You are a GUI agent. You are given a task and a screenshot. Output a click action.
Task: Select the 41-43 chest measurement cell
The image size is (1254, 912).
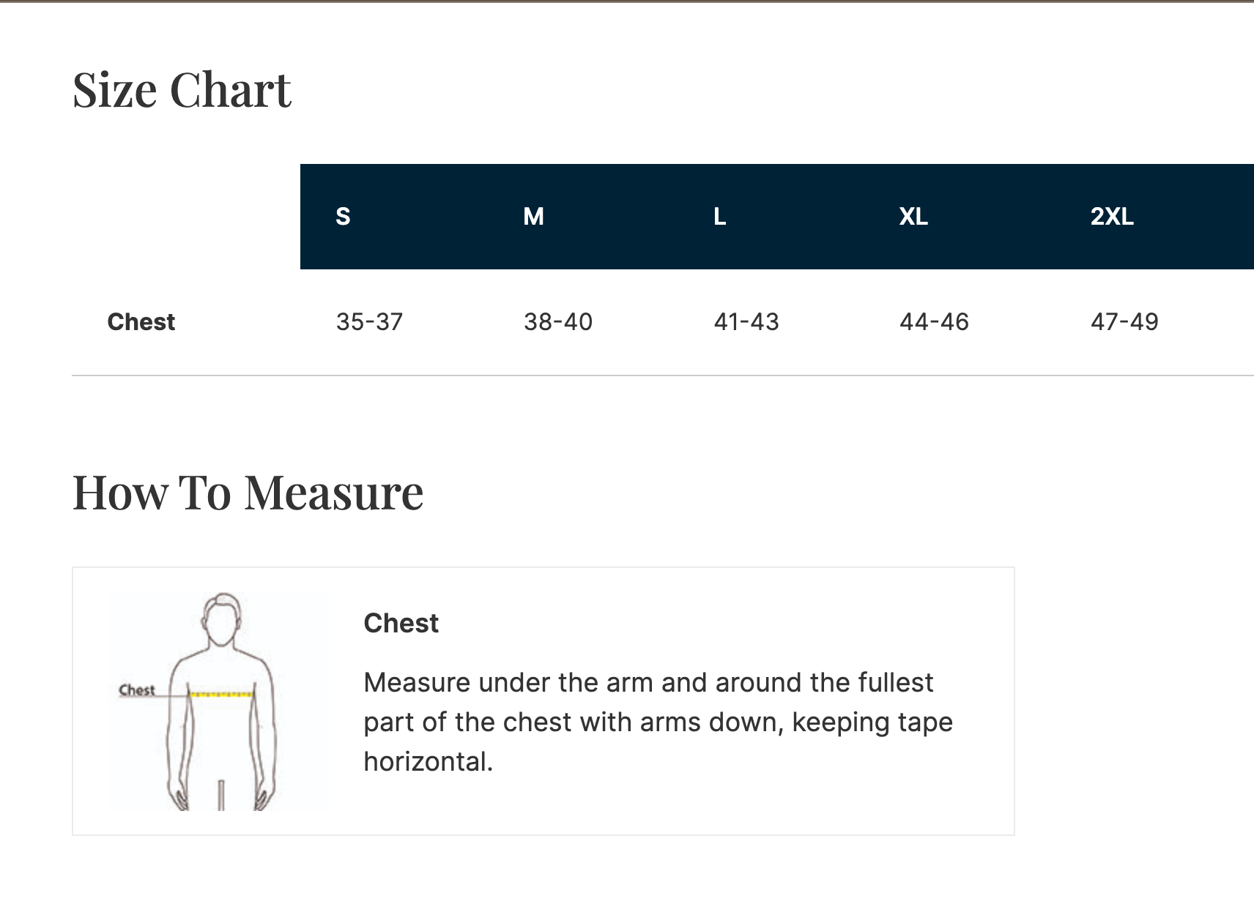click(746, 322)
